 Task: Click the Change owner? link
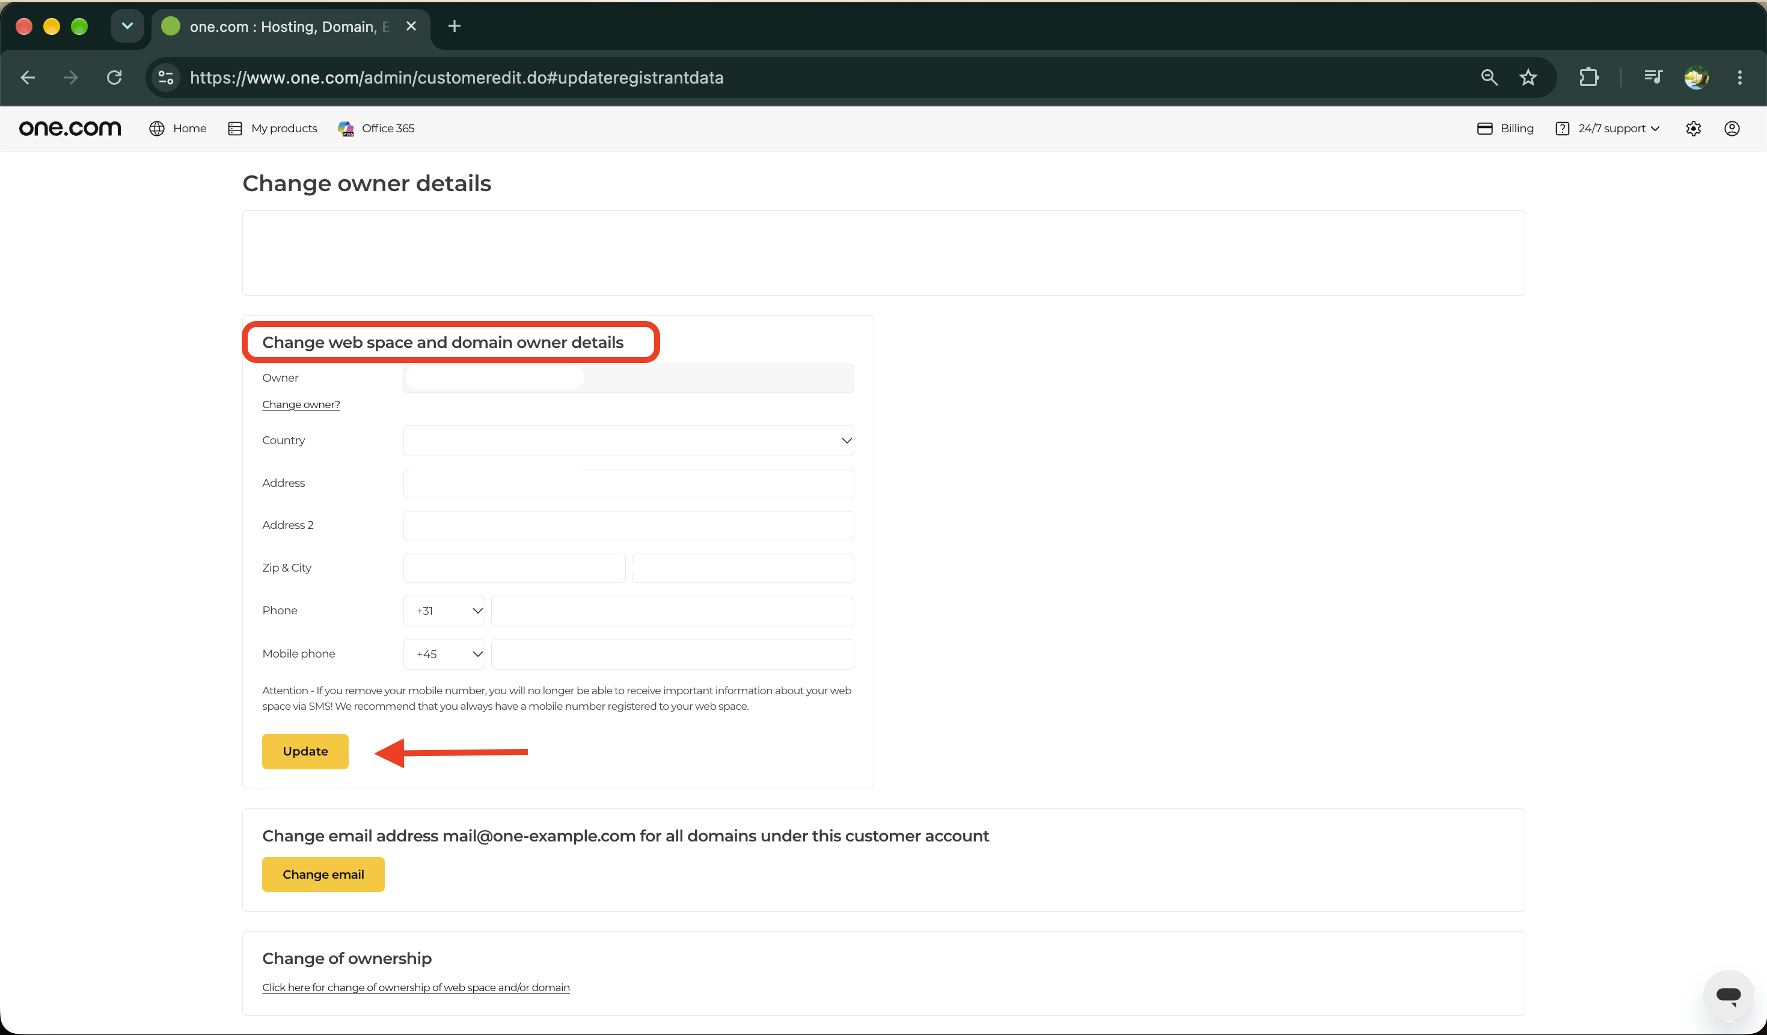tap(301, 405)
